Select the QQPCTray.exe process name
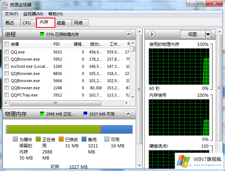Screen dimensions: 225x171 click(24, 95)
